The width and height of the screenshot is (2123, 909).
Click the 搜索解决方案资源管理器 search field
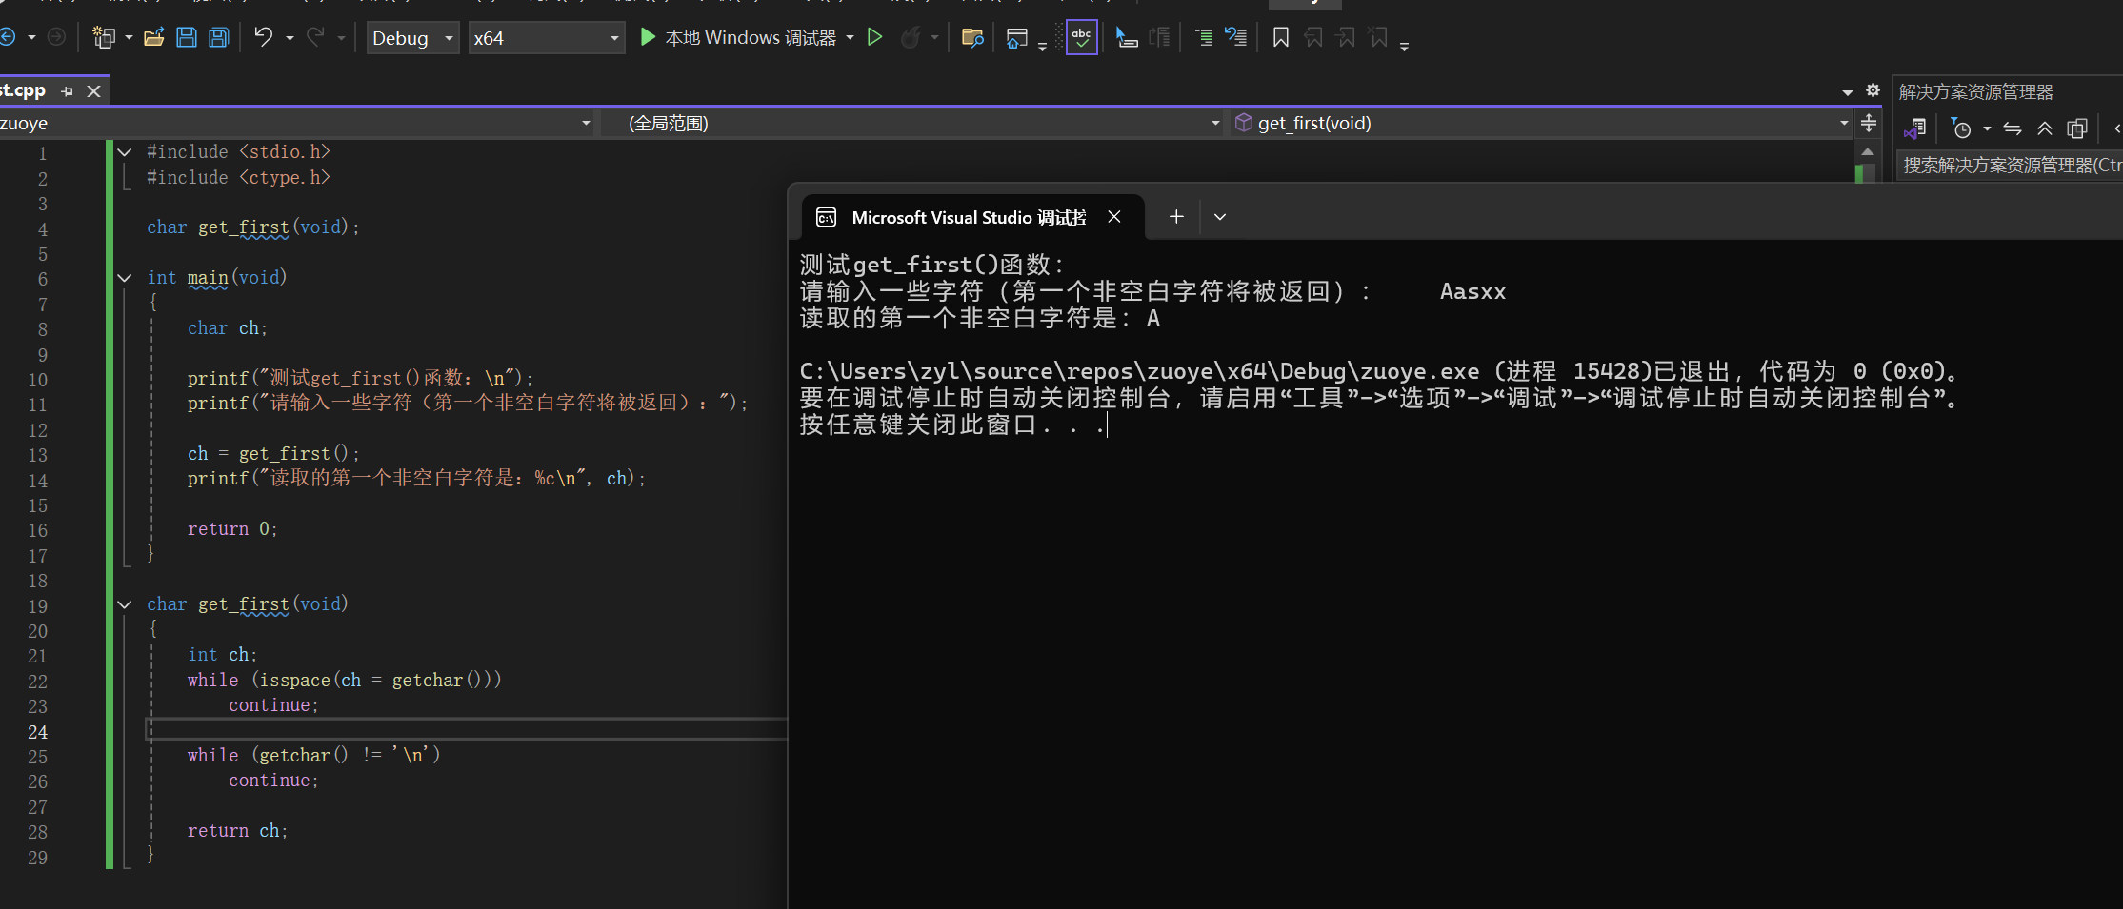[2010, 165]
